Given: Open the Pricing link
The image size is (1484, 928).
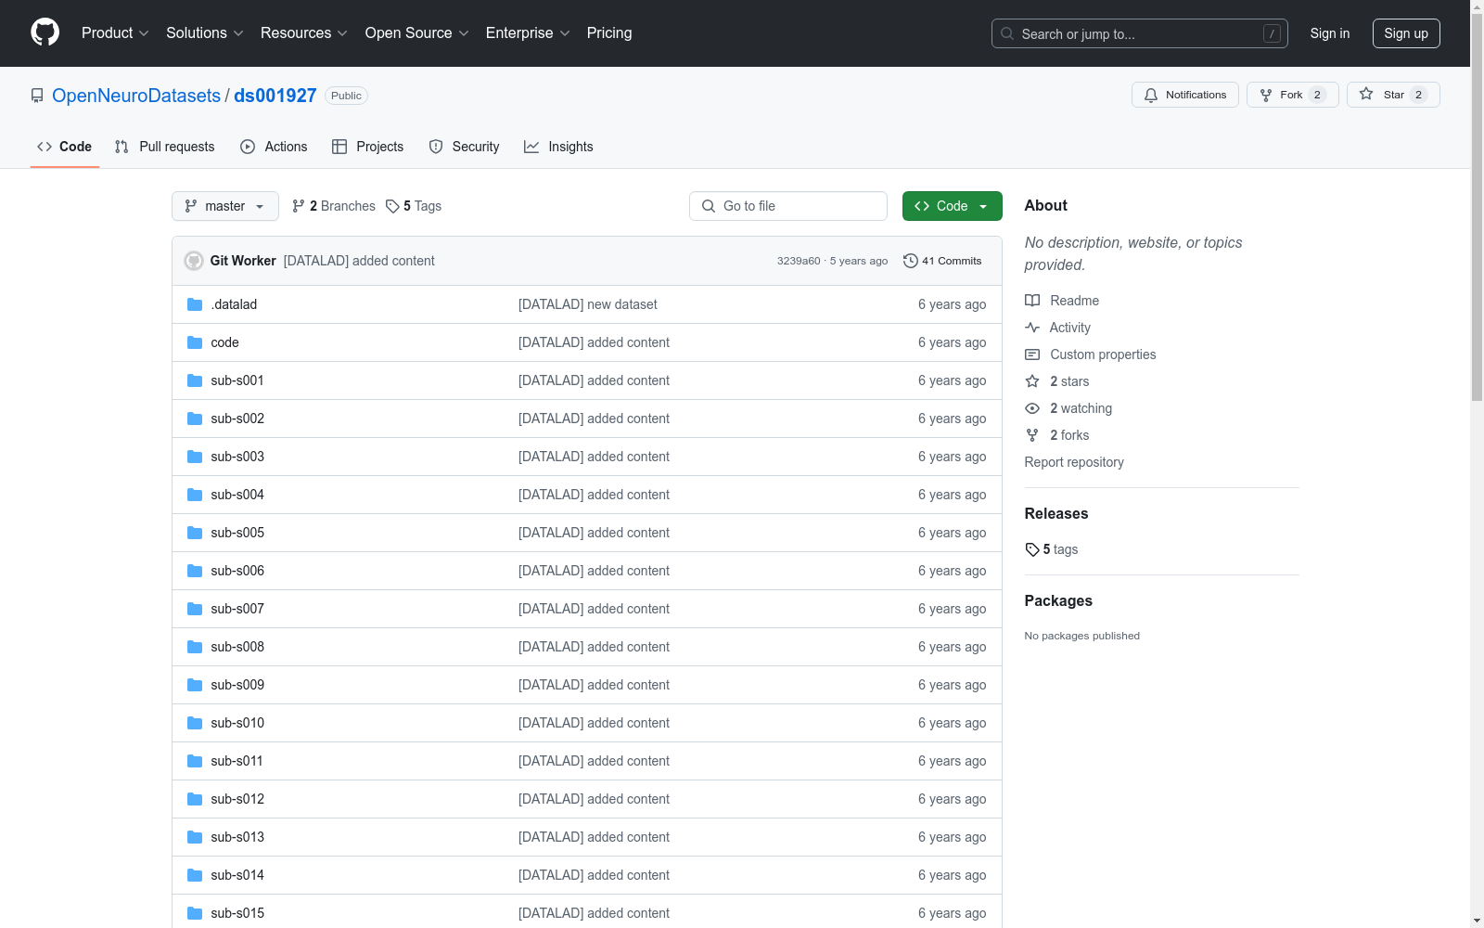Looking at the screenshot, I should 609,32.
